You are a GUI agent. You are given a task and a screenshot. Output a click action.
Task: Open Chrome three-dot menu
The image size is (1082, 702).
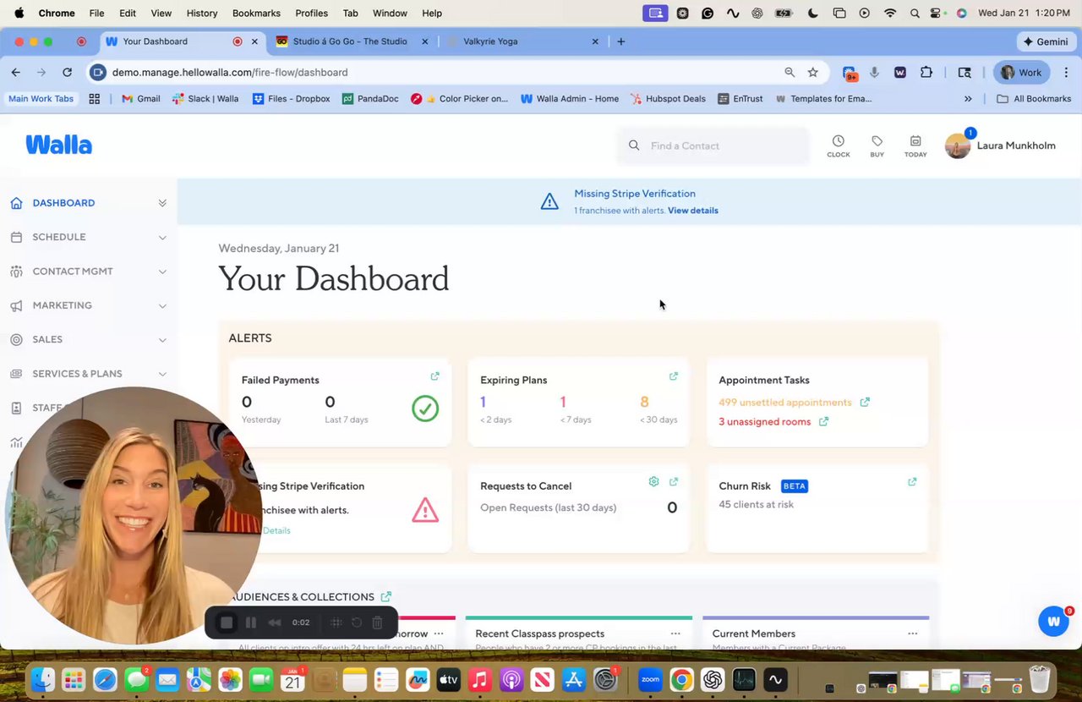[1066, 73]
